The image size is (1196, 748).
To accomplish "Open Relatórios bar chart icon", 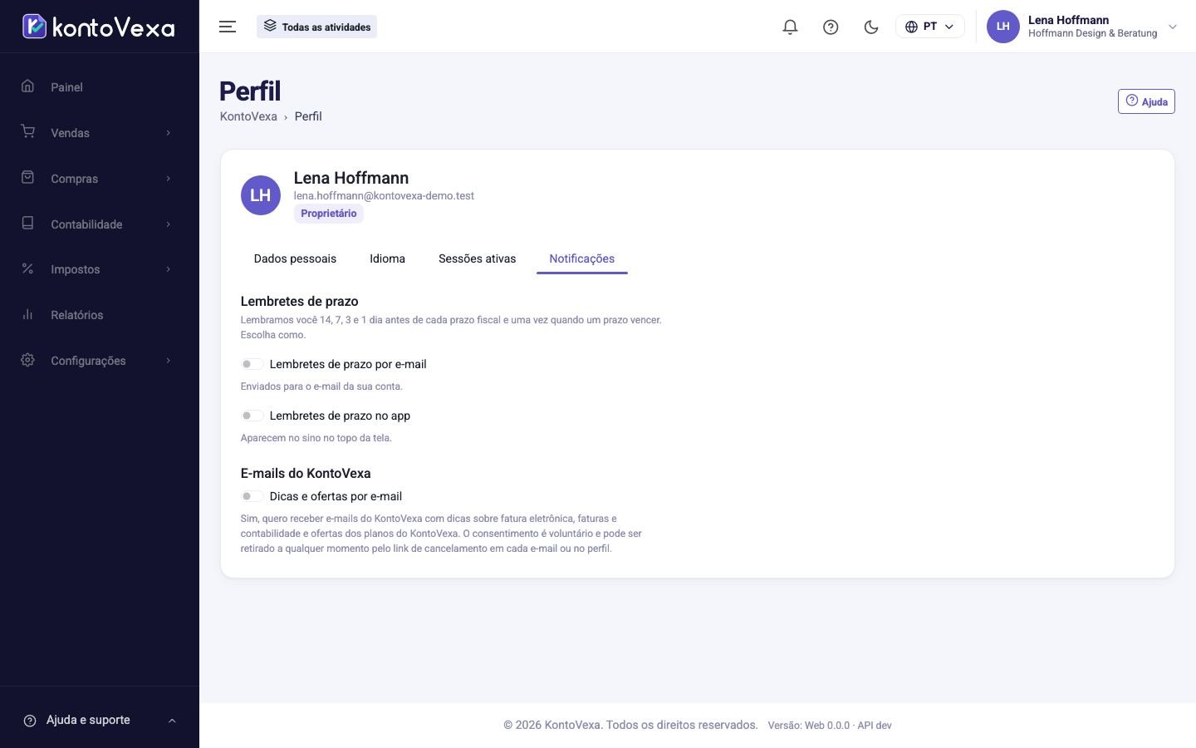I will click(x=27, y=314).
